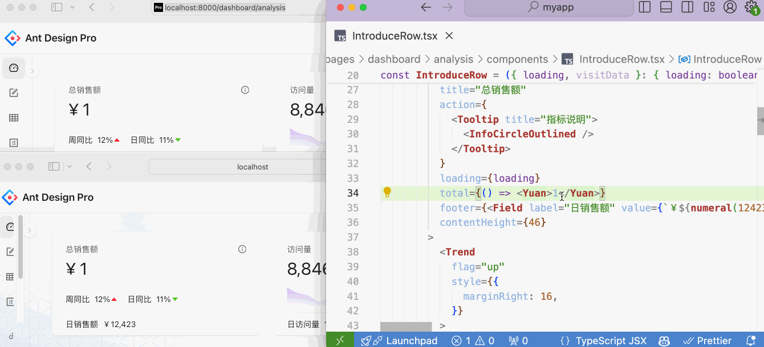Open the Manage gear with update badge

pyautogui.click(x=751, y=7)
